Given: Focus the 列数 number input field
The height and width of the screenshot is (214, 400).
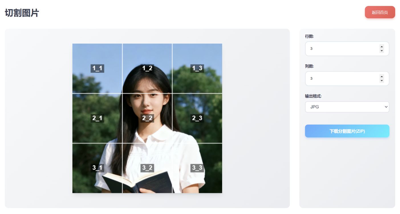Looking at the screenshot, I should tap(347, 79).
